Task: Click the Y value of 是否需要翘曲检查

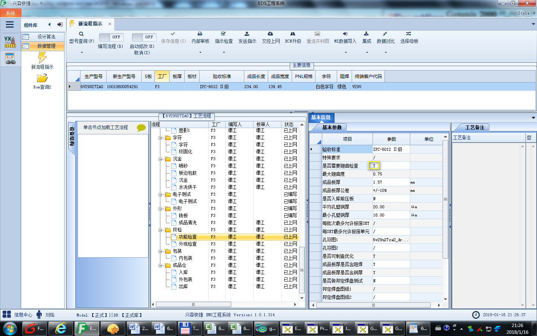Action: click(374, 165)
